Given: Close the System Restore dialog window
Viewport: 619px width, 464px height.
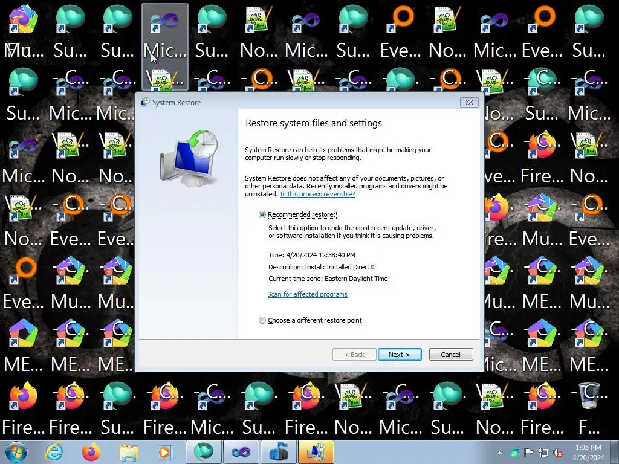Looking at the screenshot, I should 469,103.
